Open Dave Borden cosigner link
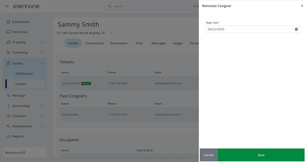Viewport: 306px width, 162px height. click(x=70, y=114)
